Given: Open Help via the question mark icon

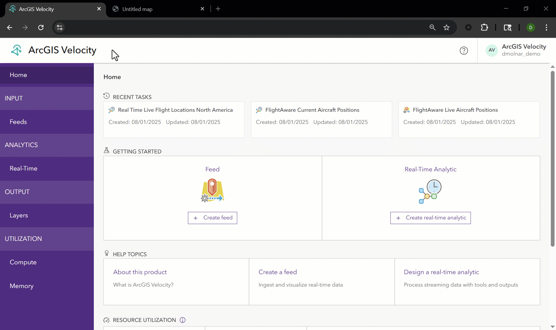Looking at the screenshot, I should click(x=464, y=50).
